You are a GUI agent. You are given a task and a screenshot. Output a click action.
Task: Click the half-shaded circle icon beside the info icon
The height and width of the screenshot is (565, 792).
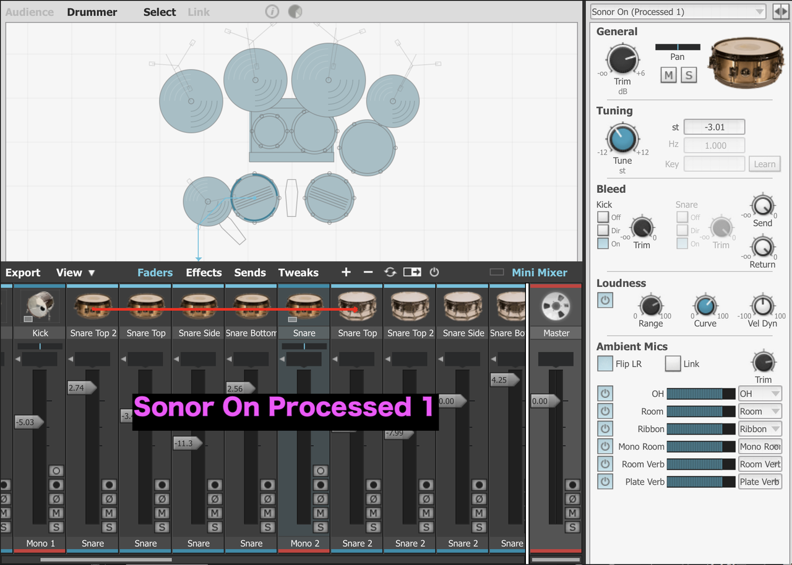click(296, 12)
